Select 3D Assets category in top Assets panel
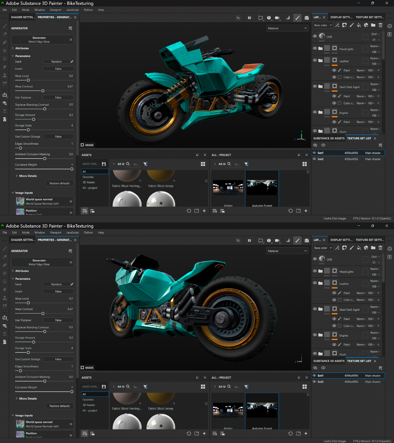 (89, 182)
